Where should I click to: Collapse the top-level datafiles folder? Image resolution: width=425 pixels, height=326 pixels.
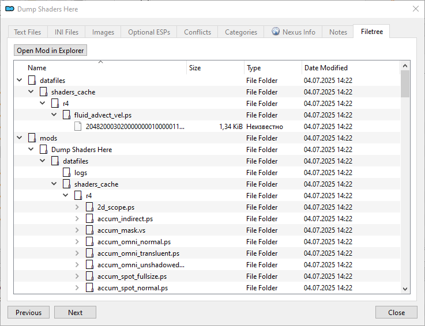pyautogui.click(x=20, y=80)
